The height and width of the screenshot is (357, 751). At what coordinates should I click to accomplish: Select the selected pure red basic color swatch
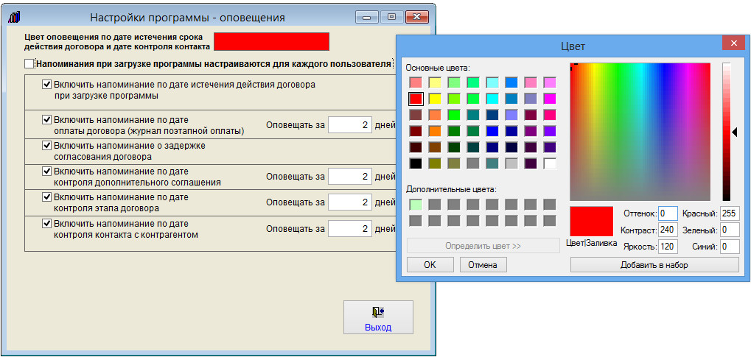pyautogui.click(x=416, y=99)
